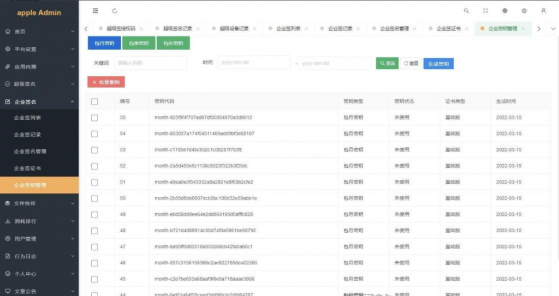Expand the 首页 sidebar chevron
Screen dimensions: 559x296
click(x=73, y=32)
